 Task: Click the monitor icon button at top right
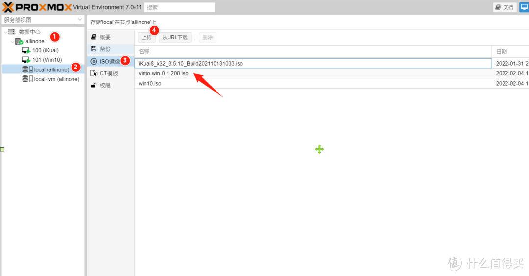pyautogui.click(x=524, y=7)
